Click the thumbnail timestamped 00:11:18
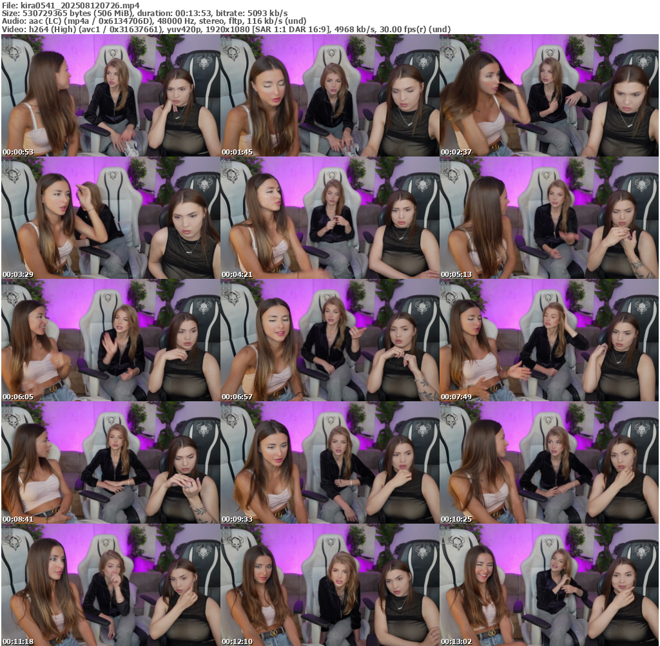The height and width of the screenshot is (646, 660). 111,585
